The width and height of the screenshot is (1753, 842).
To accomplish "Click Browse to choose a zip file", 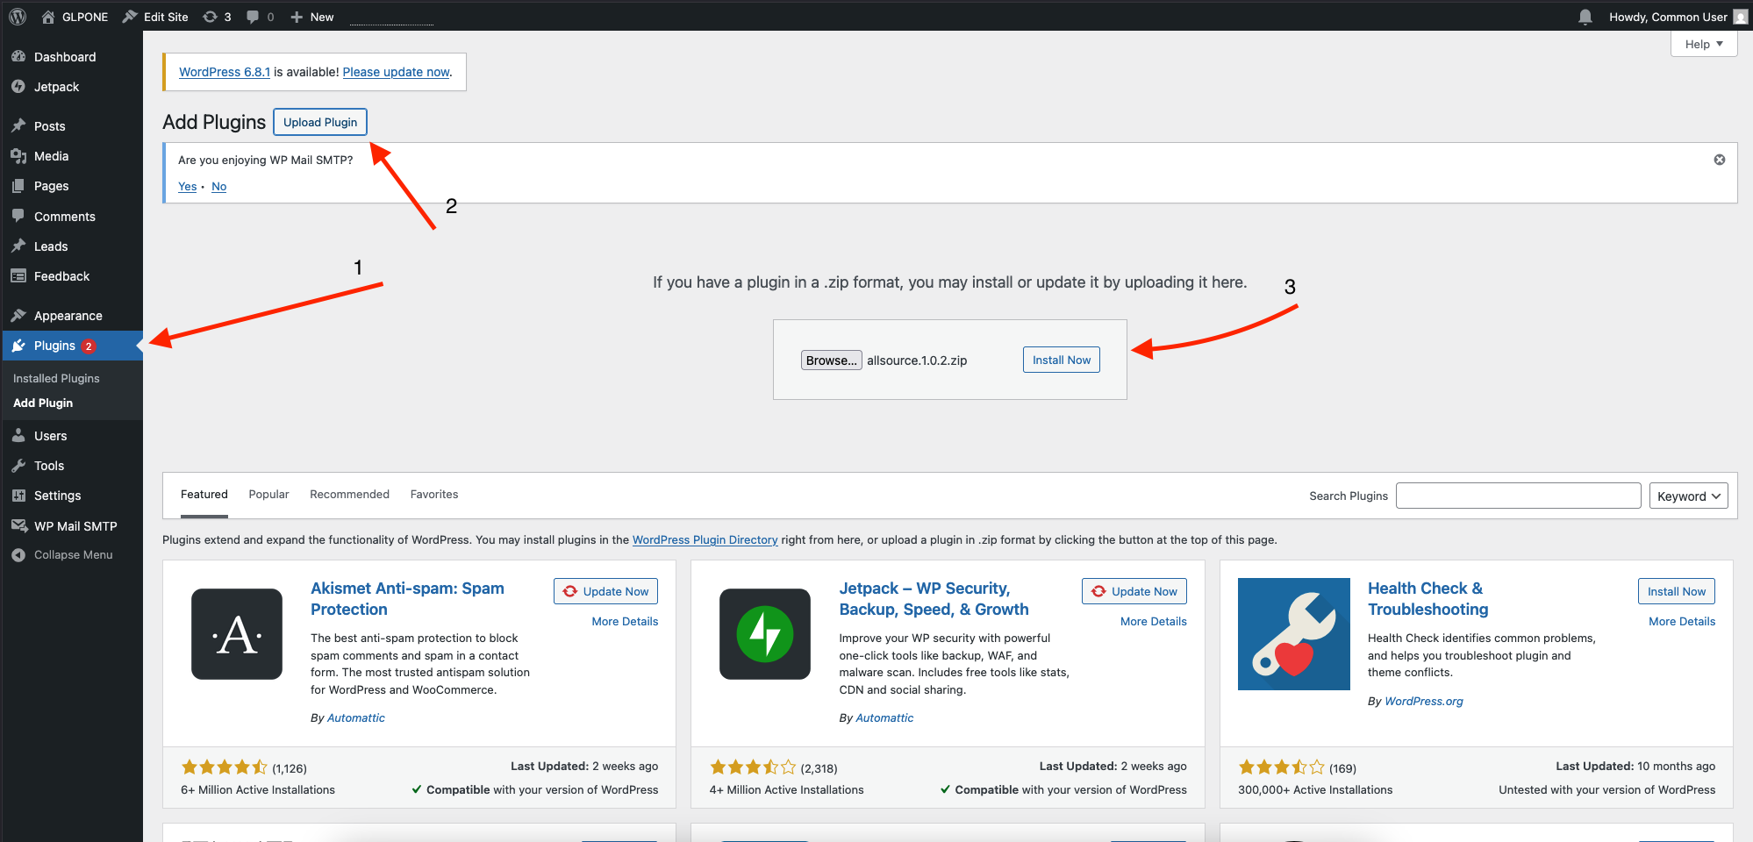I will pos(831,360).
